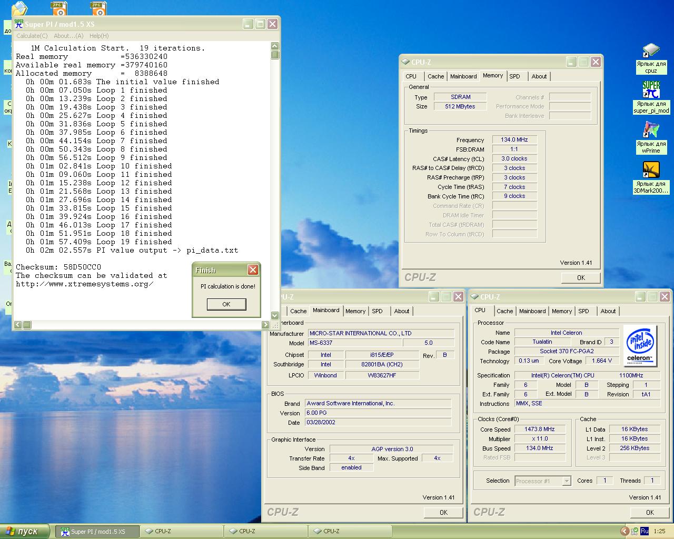Click the 'x 11.0' Multiplier value
Screen dimensions: 674x539
coord(540,438)
